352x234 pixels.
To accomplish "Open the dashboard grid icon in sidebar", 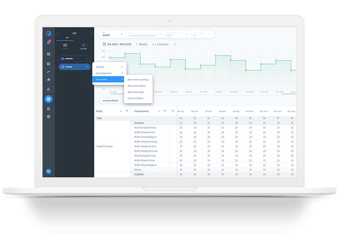I will [48, 54].
